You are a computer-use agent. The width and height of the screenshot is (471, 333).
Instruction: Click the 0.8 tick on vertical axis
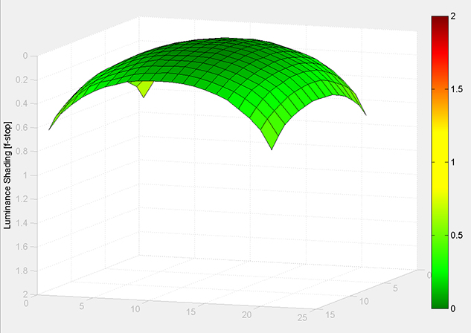point(22,151)
